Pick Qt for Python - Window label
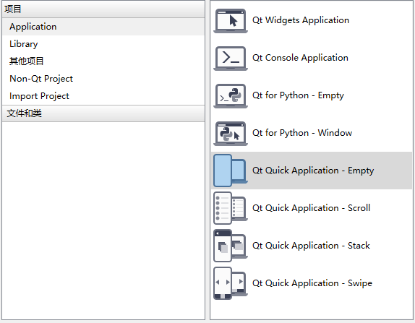 (302, 133)
